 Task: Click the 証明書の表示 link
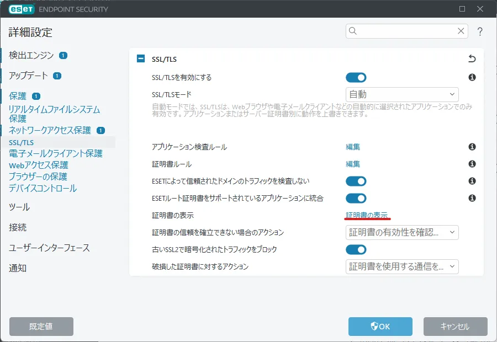tap(367, 215)
